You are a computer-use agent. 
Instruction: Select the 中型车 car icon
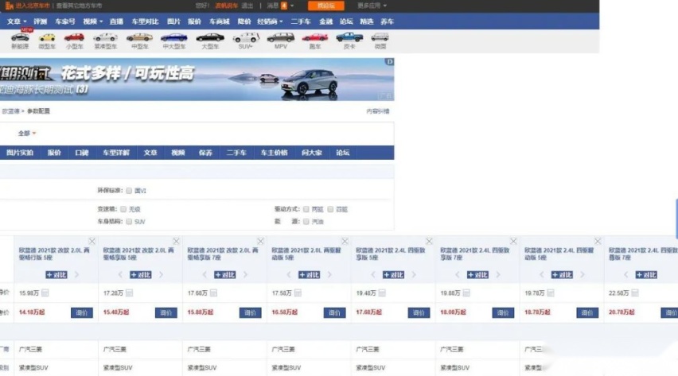click(139, 37)
